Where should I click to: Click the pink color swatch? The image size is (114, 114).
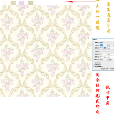click(x=22, y=3)
